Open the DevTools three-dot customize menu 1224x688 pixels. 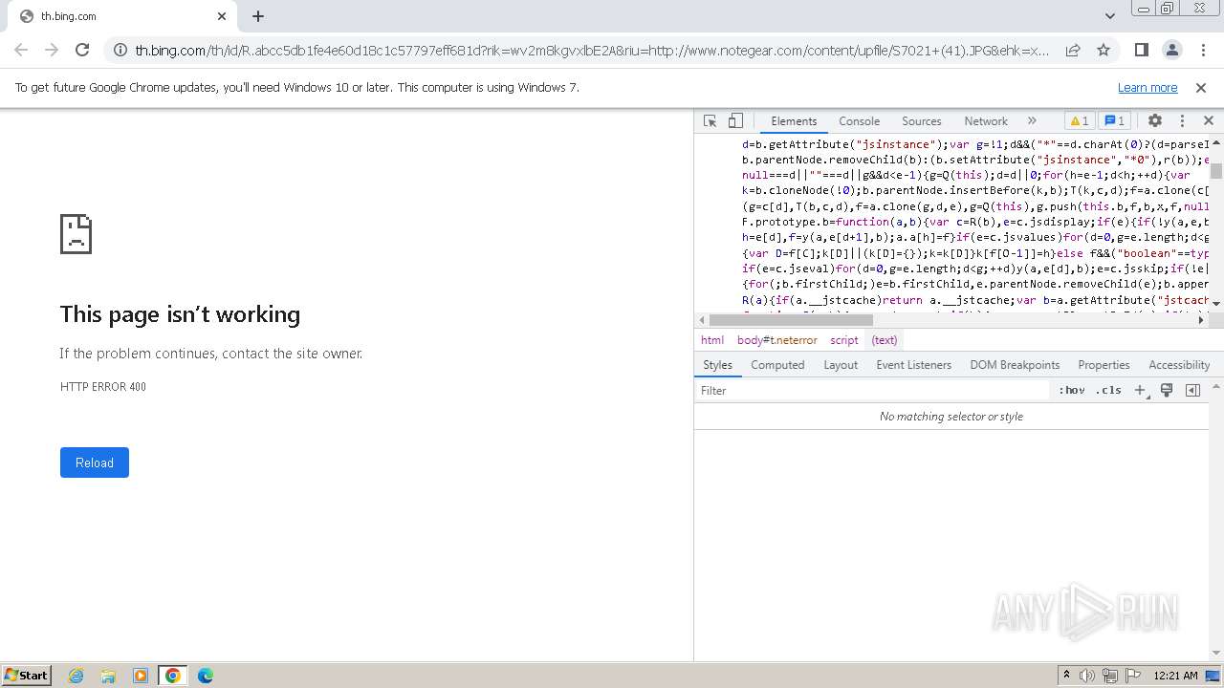tap(1182, 121)
